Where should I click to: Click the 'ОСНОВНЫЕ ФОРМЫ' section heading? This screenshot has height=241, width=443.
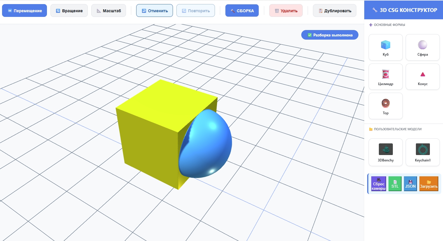pos(387,25)
